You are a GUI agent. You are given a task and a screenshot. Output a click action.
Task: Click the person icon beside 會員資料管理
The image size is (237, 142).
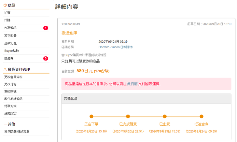tap(5, 69)
